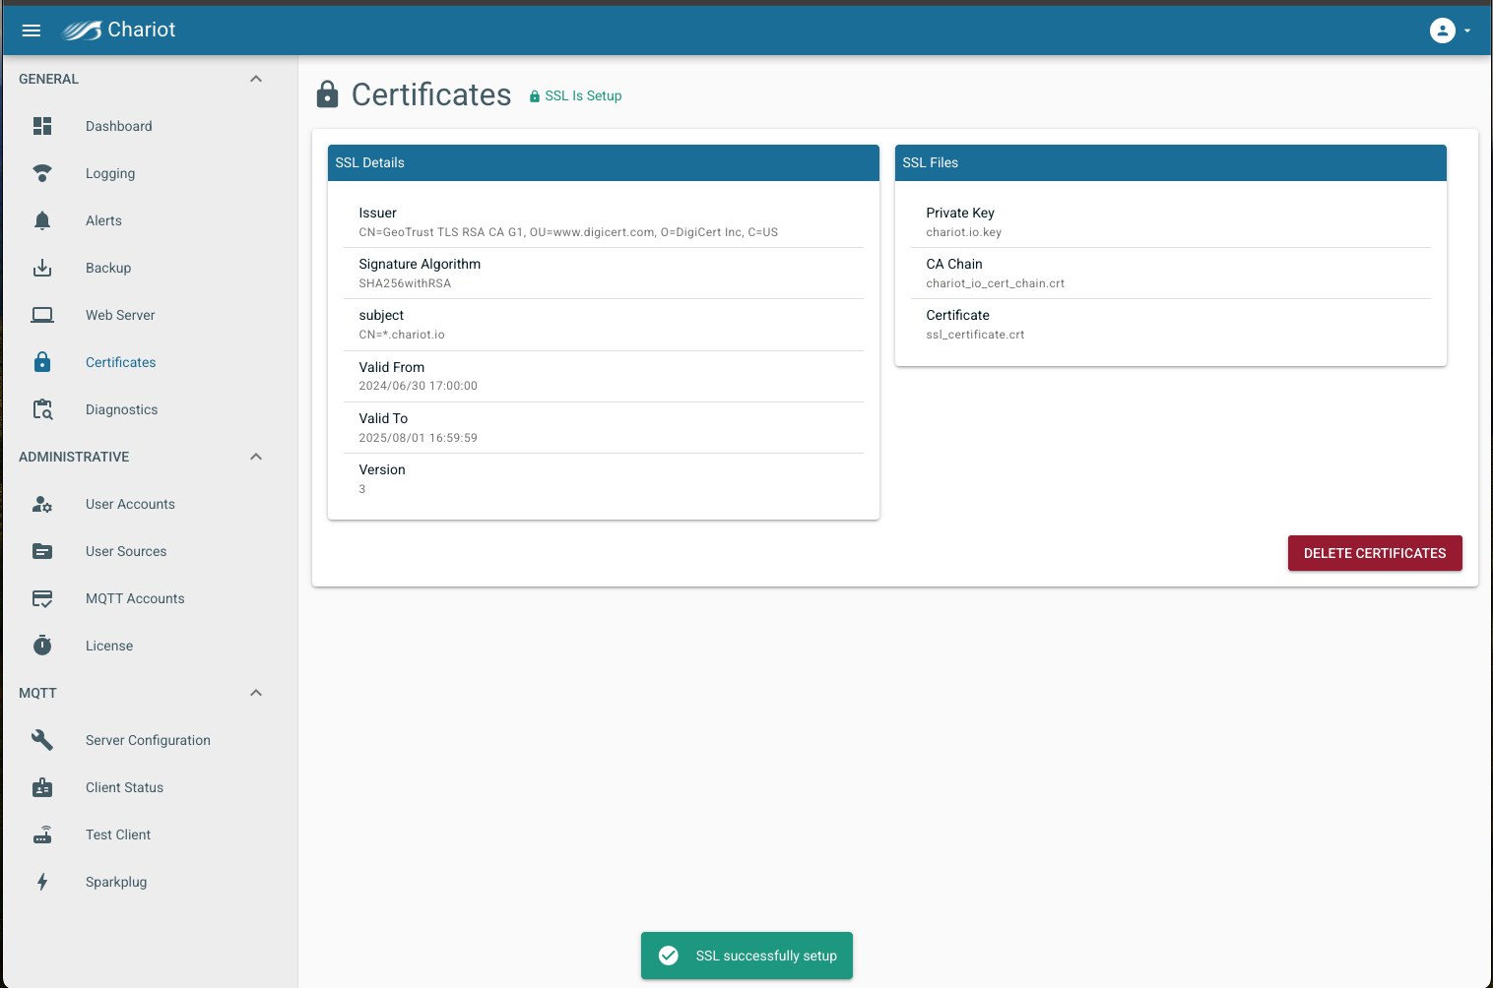Screen dimensions: 1493x988
Task: Click the Logging wifi-style icon
Action: point(42,173)
